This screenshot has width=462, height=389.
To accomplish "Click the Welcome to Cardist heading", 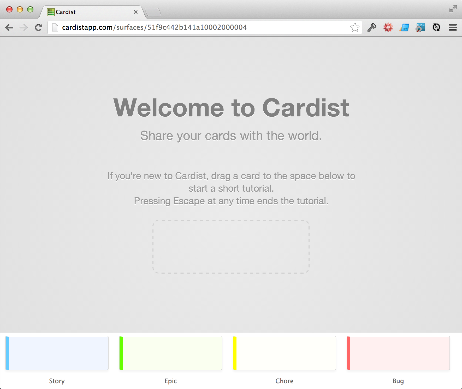I will click(x=231, y=108).
